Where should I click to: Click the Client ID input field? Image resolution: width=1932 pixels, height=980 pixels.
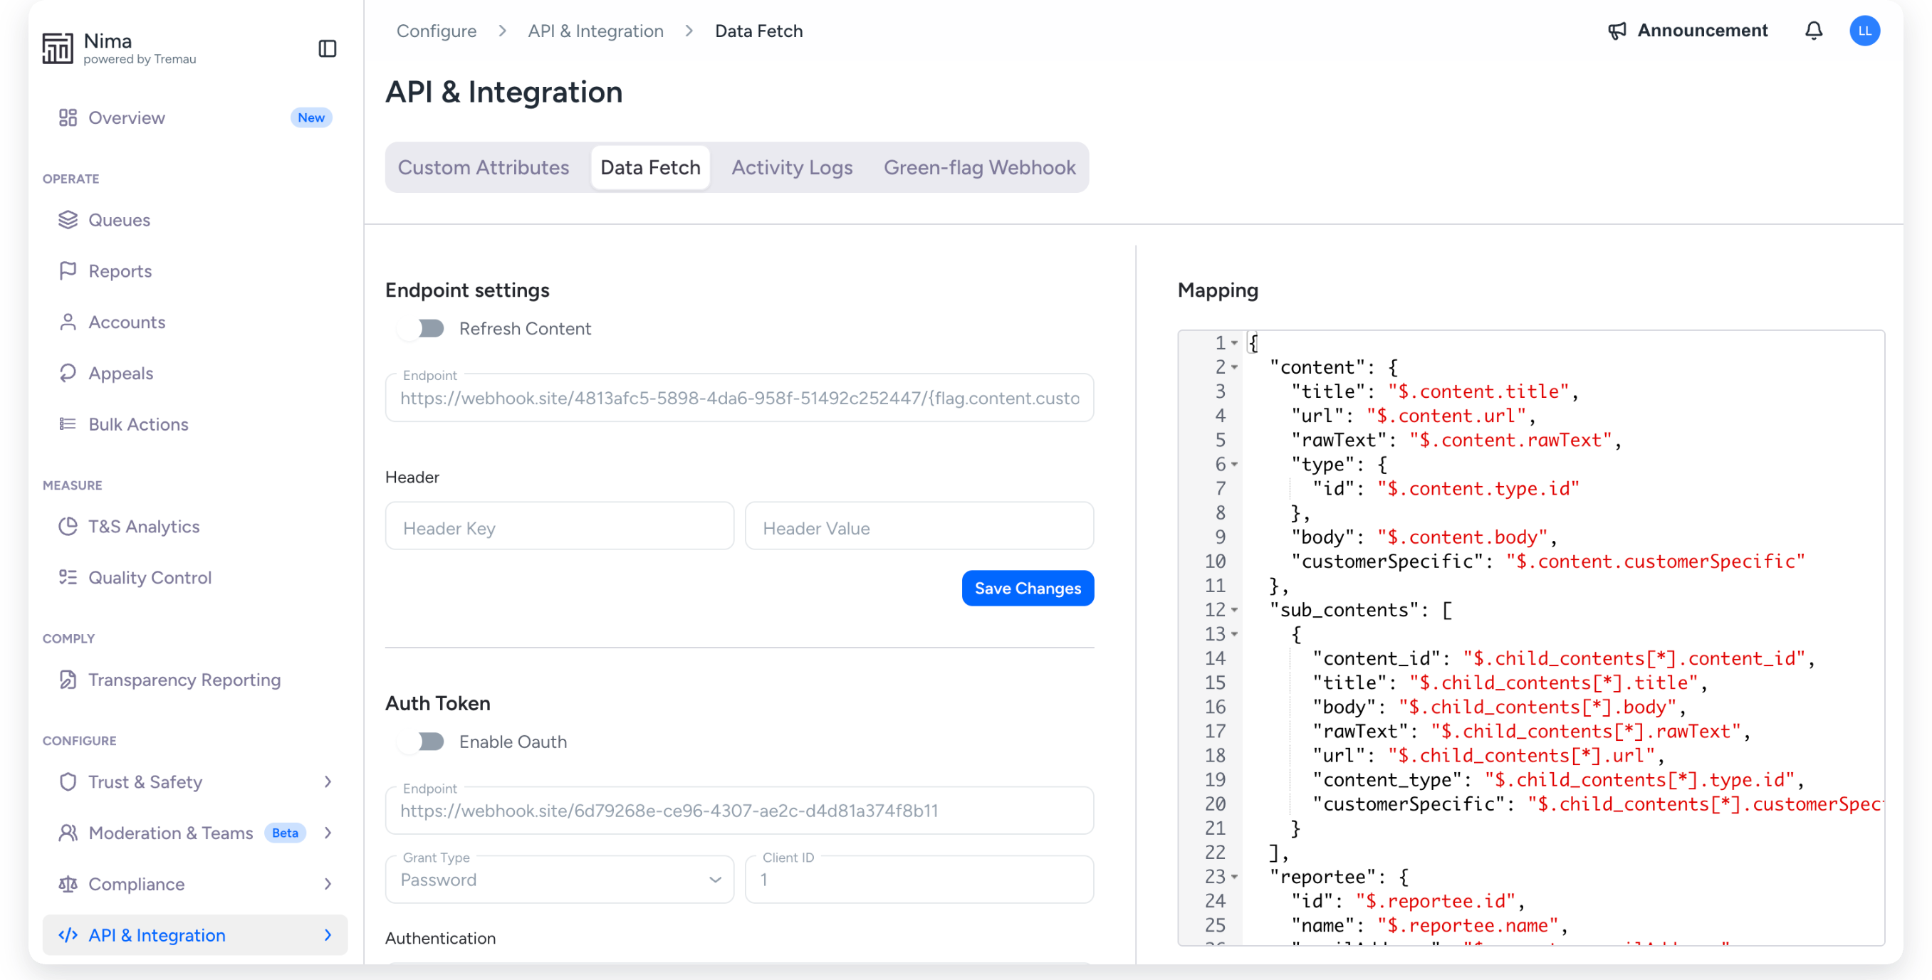click(x=919, y=880)
